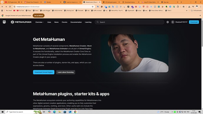Expand the Epic Games logo chevron
203x114 pixels.
(7, 22)
